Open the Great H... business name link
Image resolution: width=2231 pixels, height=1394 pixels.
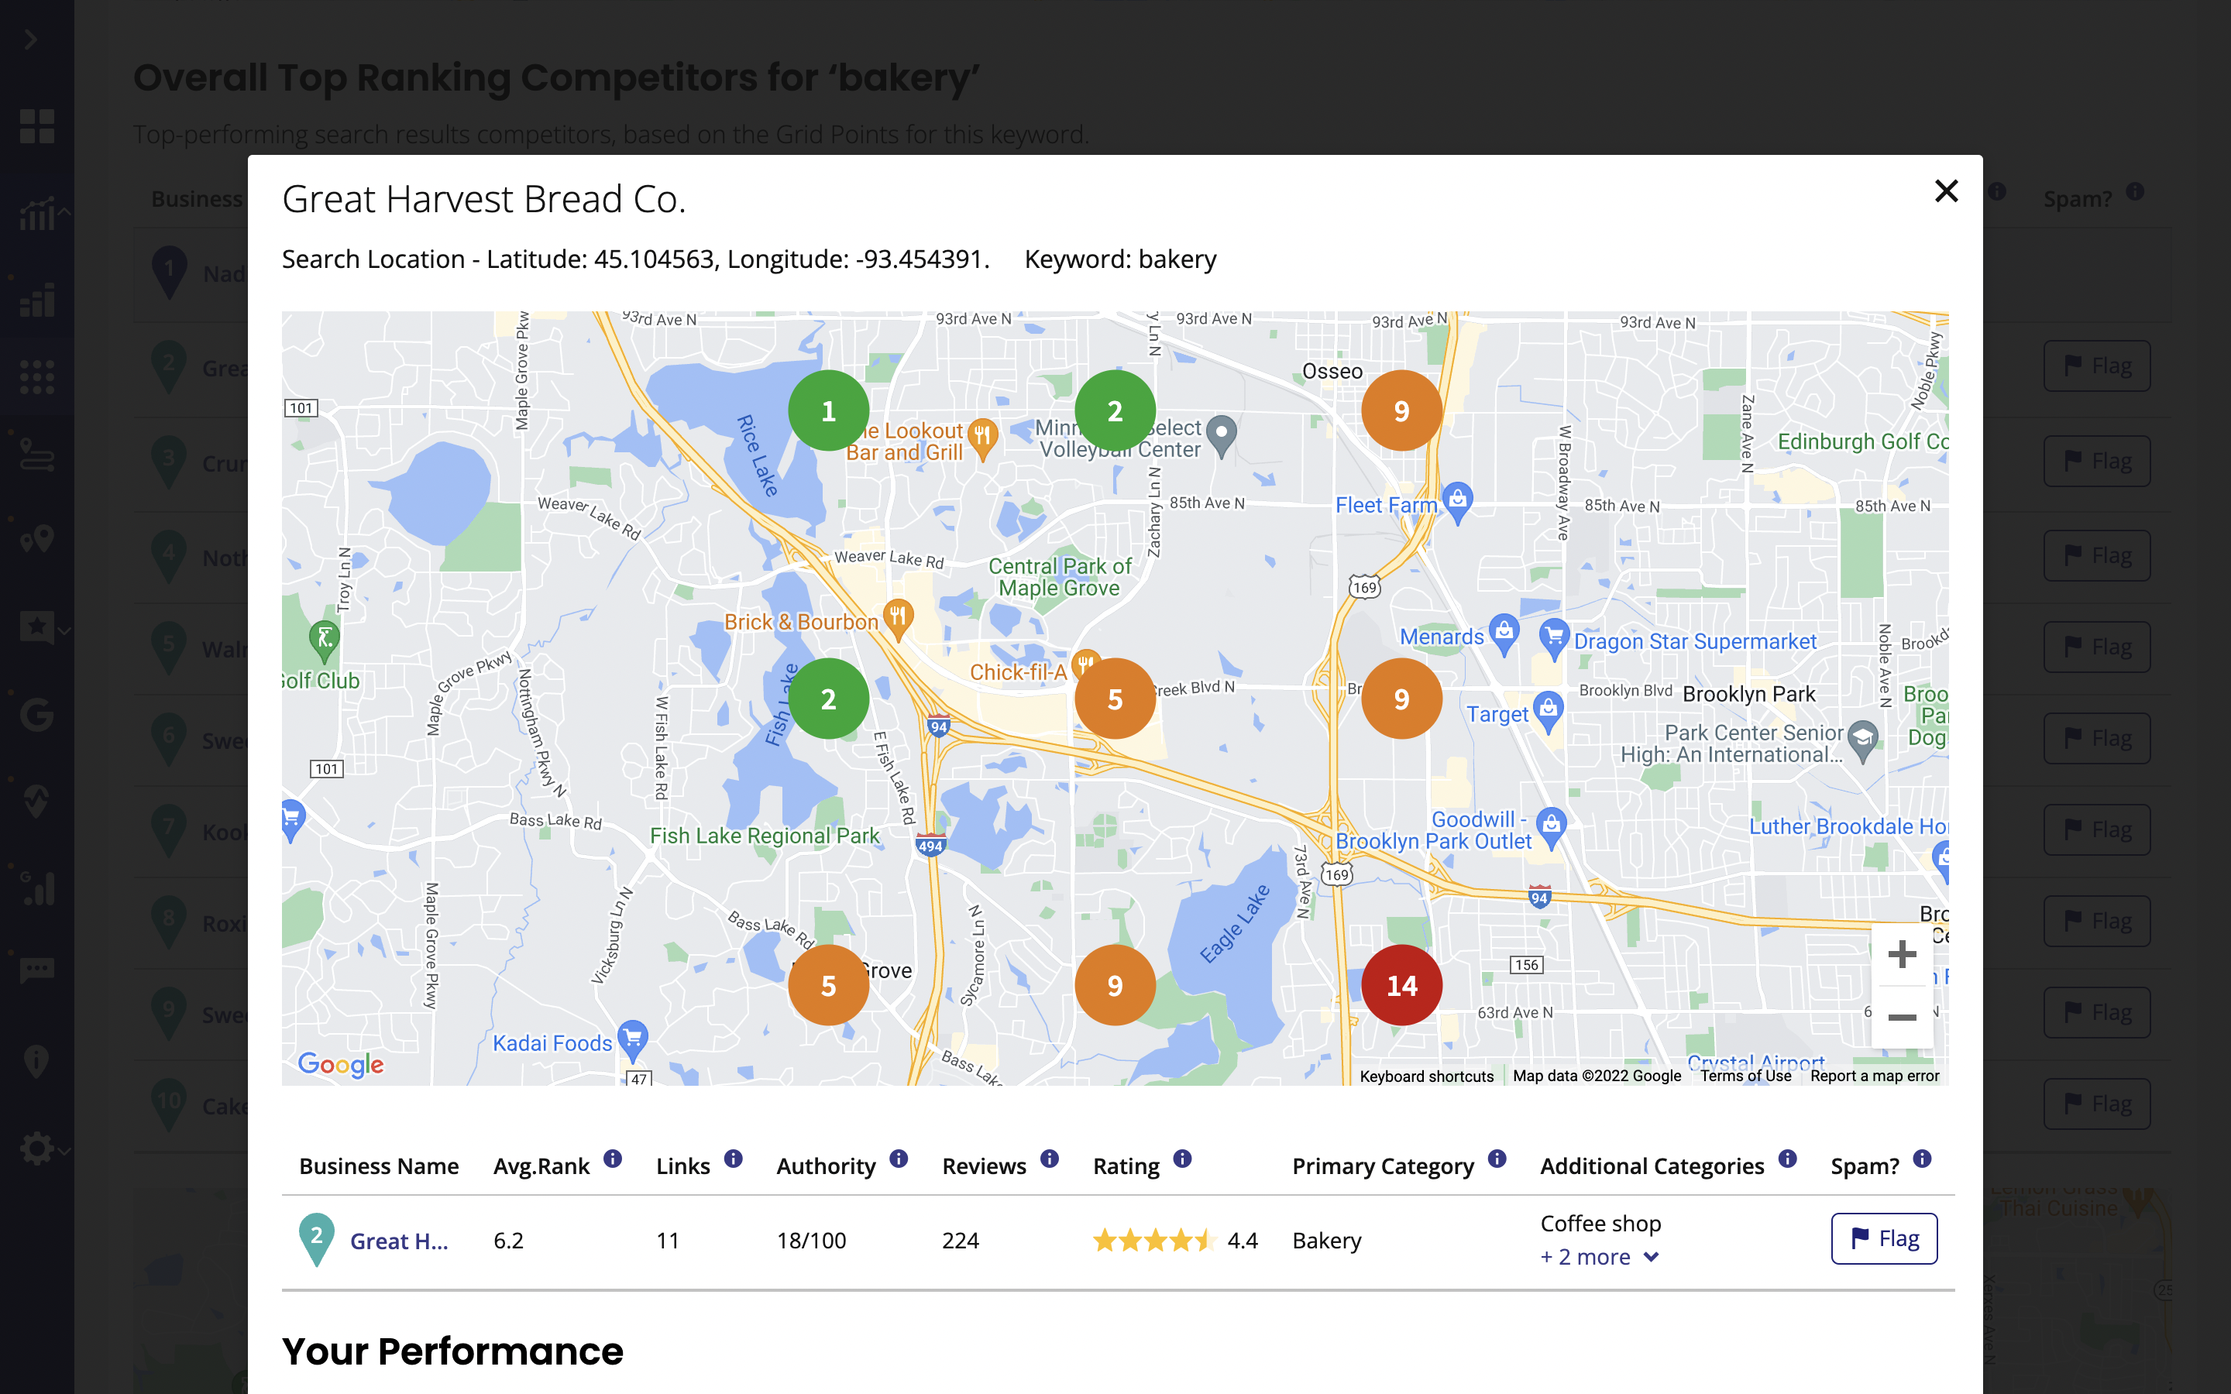[399, 1241]
